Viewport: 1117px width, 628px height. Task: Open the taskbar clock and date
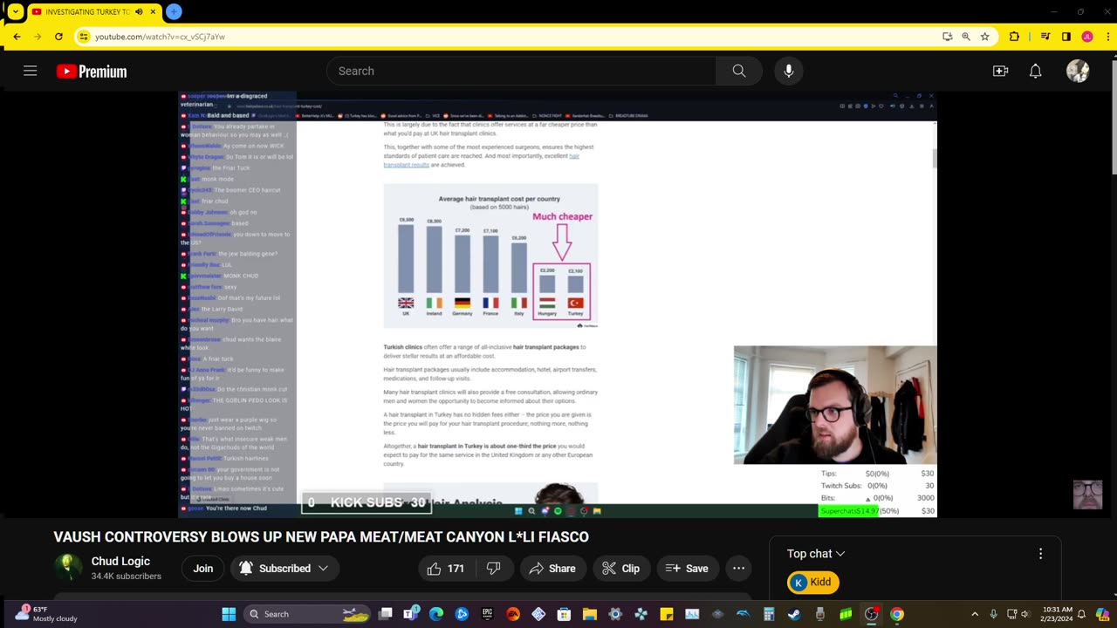[x=1057, y=614]
